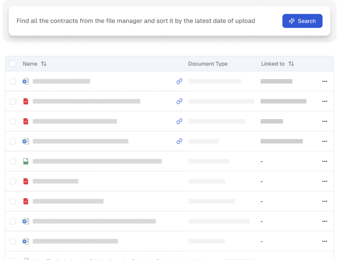Click the link chain icon in the first row
Image resolution: width=339 pixels, height=260 pixels.
[x=179, y=81]
